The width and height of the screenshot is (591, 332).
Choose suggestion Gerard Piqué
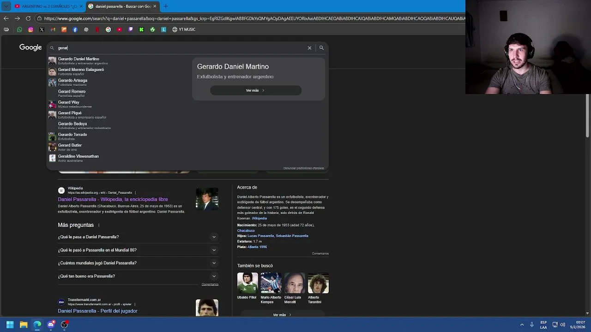point(119,115)
